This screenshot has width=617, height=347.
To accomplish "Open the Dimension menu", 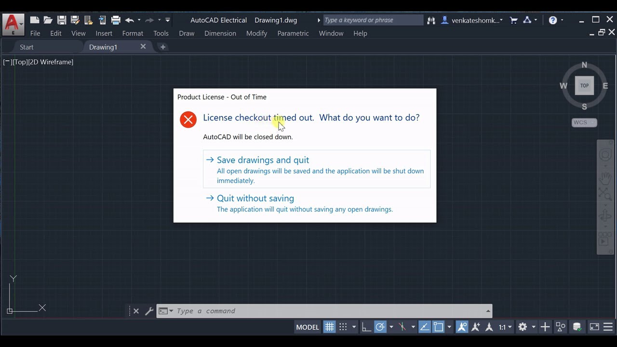I will [220, 33].
